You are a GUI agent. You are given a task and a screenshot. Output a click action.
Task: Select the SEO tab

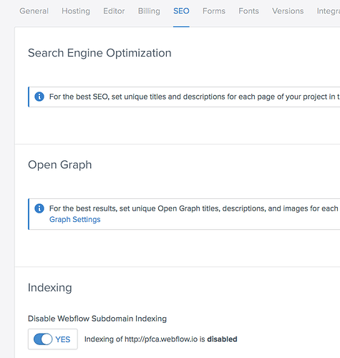[181, 11]
